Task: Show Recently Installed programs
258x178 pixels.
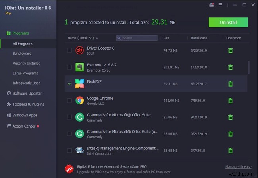Action: (27, 64)
